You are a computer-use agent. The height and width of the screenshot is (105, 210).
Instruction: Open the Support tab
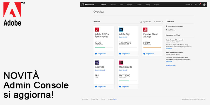(156, 4)
